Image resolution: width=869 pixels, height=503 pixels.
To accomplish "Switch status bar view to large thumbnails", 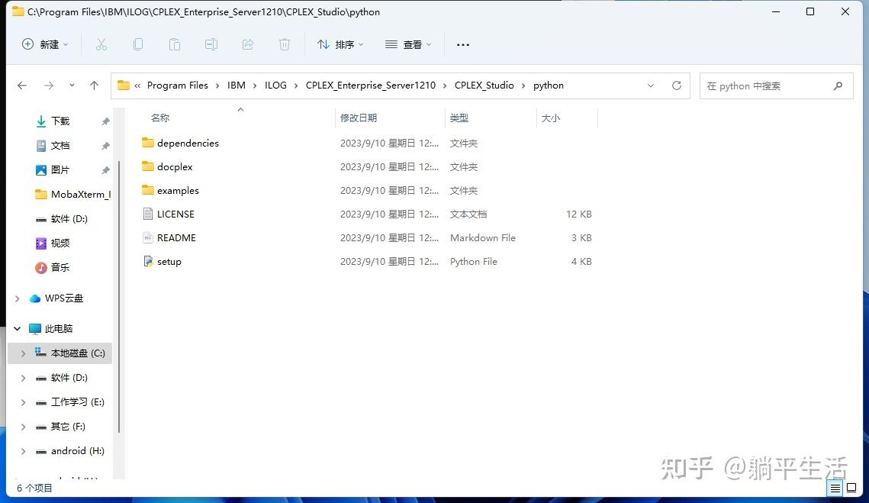I will click(x=851, y=488).
